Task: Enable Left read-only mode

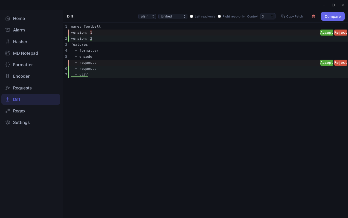Action: coord(192,16)
